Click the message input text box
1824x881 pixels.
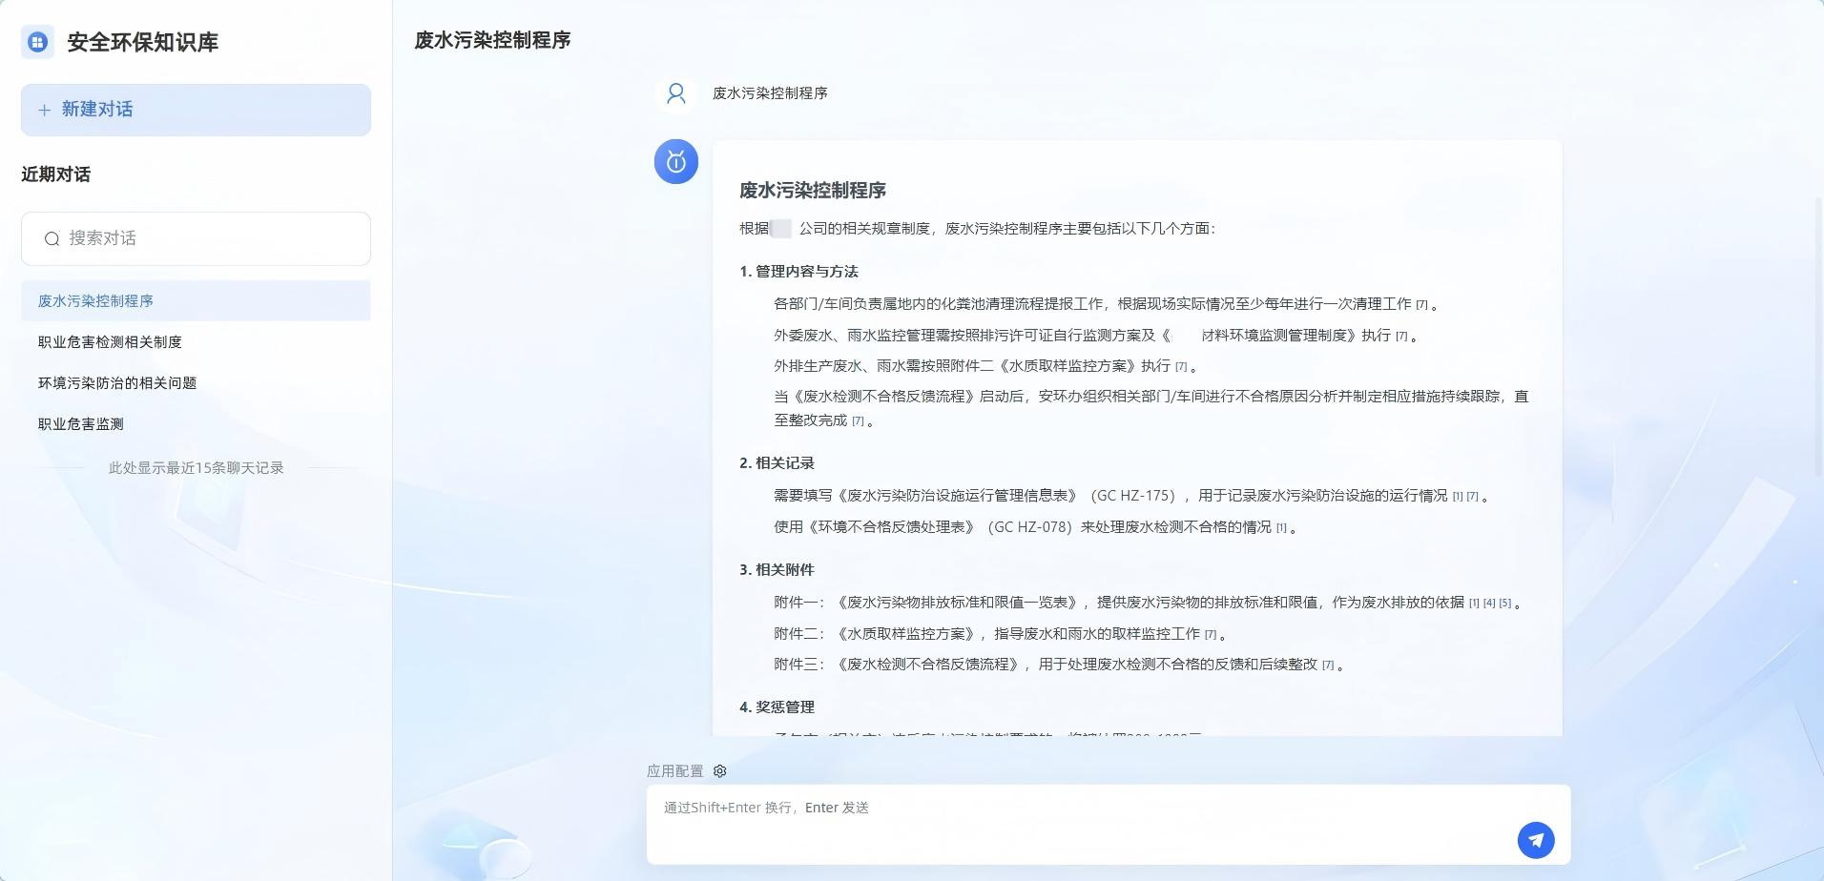pyautogui.click(x=1078, y=820)
